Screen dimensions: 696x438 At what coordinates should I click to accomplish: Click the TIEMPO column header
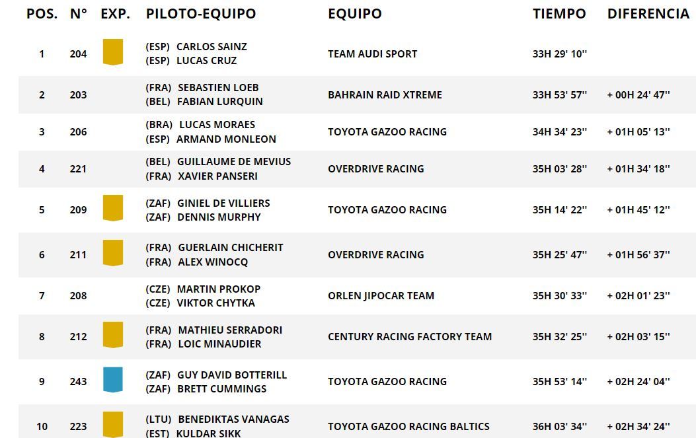click(559, 14)
